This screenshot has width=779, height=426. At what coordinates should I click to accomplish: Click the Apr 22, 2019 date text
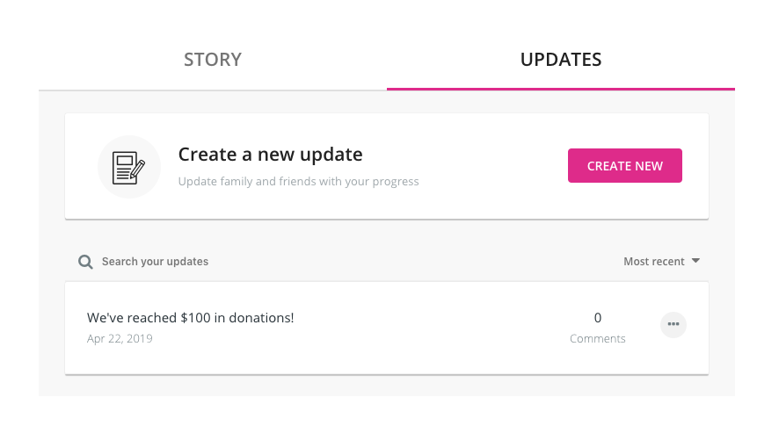coord(120,339)
